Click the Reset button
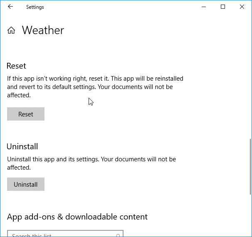252x237 pixels. coord(26,114)
